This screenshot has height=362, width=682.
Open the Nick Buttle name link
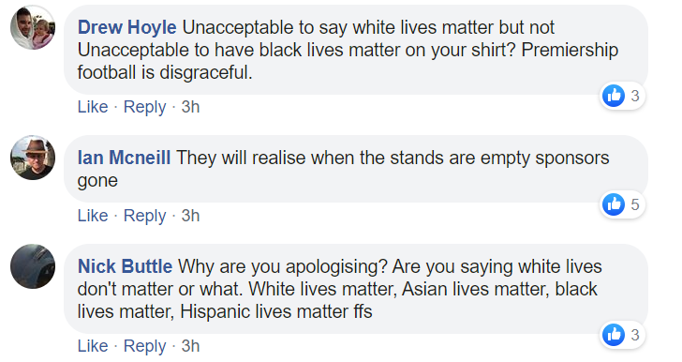coord(125,266)
